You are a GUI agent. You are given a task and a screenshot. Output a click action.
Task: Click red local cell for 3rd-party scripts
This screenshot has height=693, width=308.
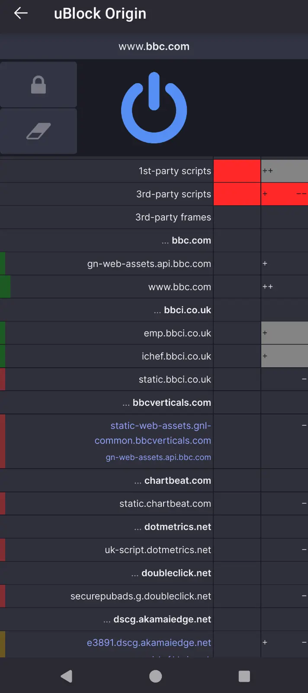pyautogui.click(x=285, y=194)
